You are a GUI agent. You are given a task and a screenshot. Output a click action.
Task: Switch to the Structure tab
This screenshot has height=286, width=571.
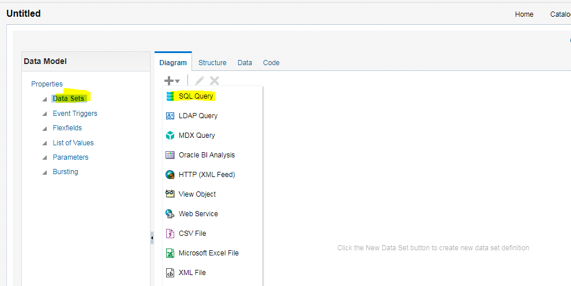(x=212, y=63)
